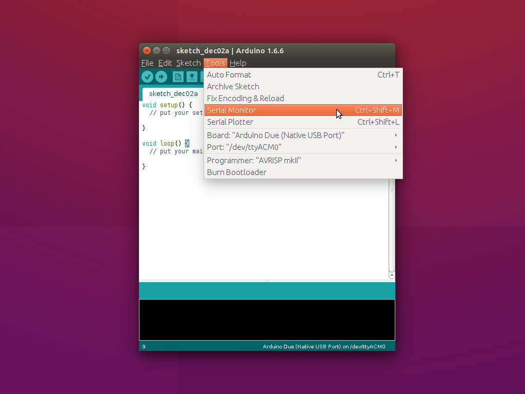
Task: Expand the Programmer AVRISP mkII submenu
Action: [303, 161]
